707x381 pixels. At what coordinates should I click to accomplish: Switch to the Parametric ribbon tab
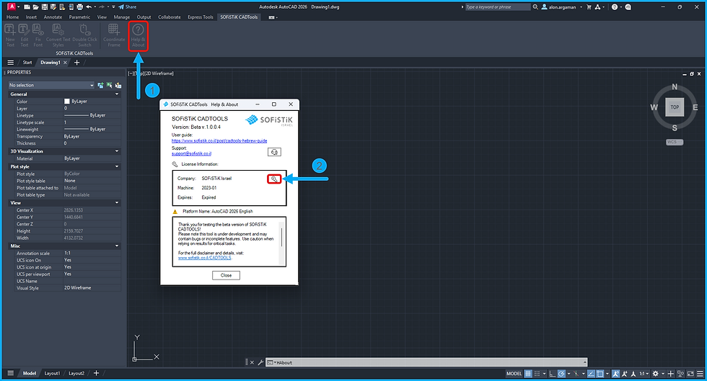pyautogui.click(x=79, y=17)
